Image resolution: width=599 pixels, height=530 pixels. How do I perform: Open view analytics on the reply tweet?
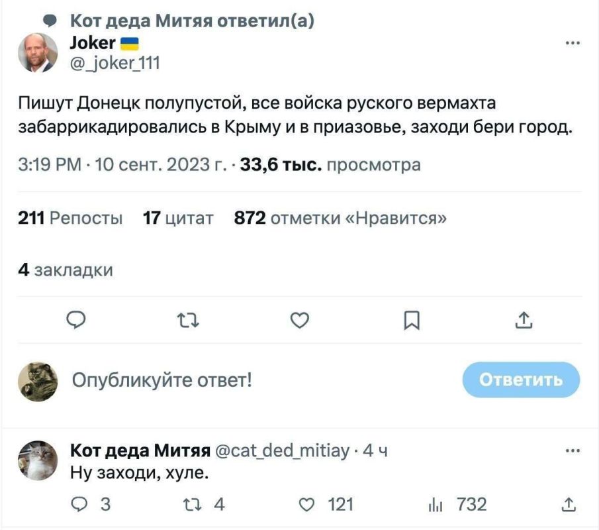point(434,503)
